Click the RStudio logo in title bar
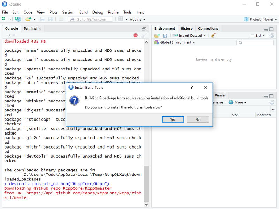Image resolution: width=279 pixels, height=209 pixels. tap(5, 4)
